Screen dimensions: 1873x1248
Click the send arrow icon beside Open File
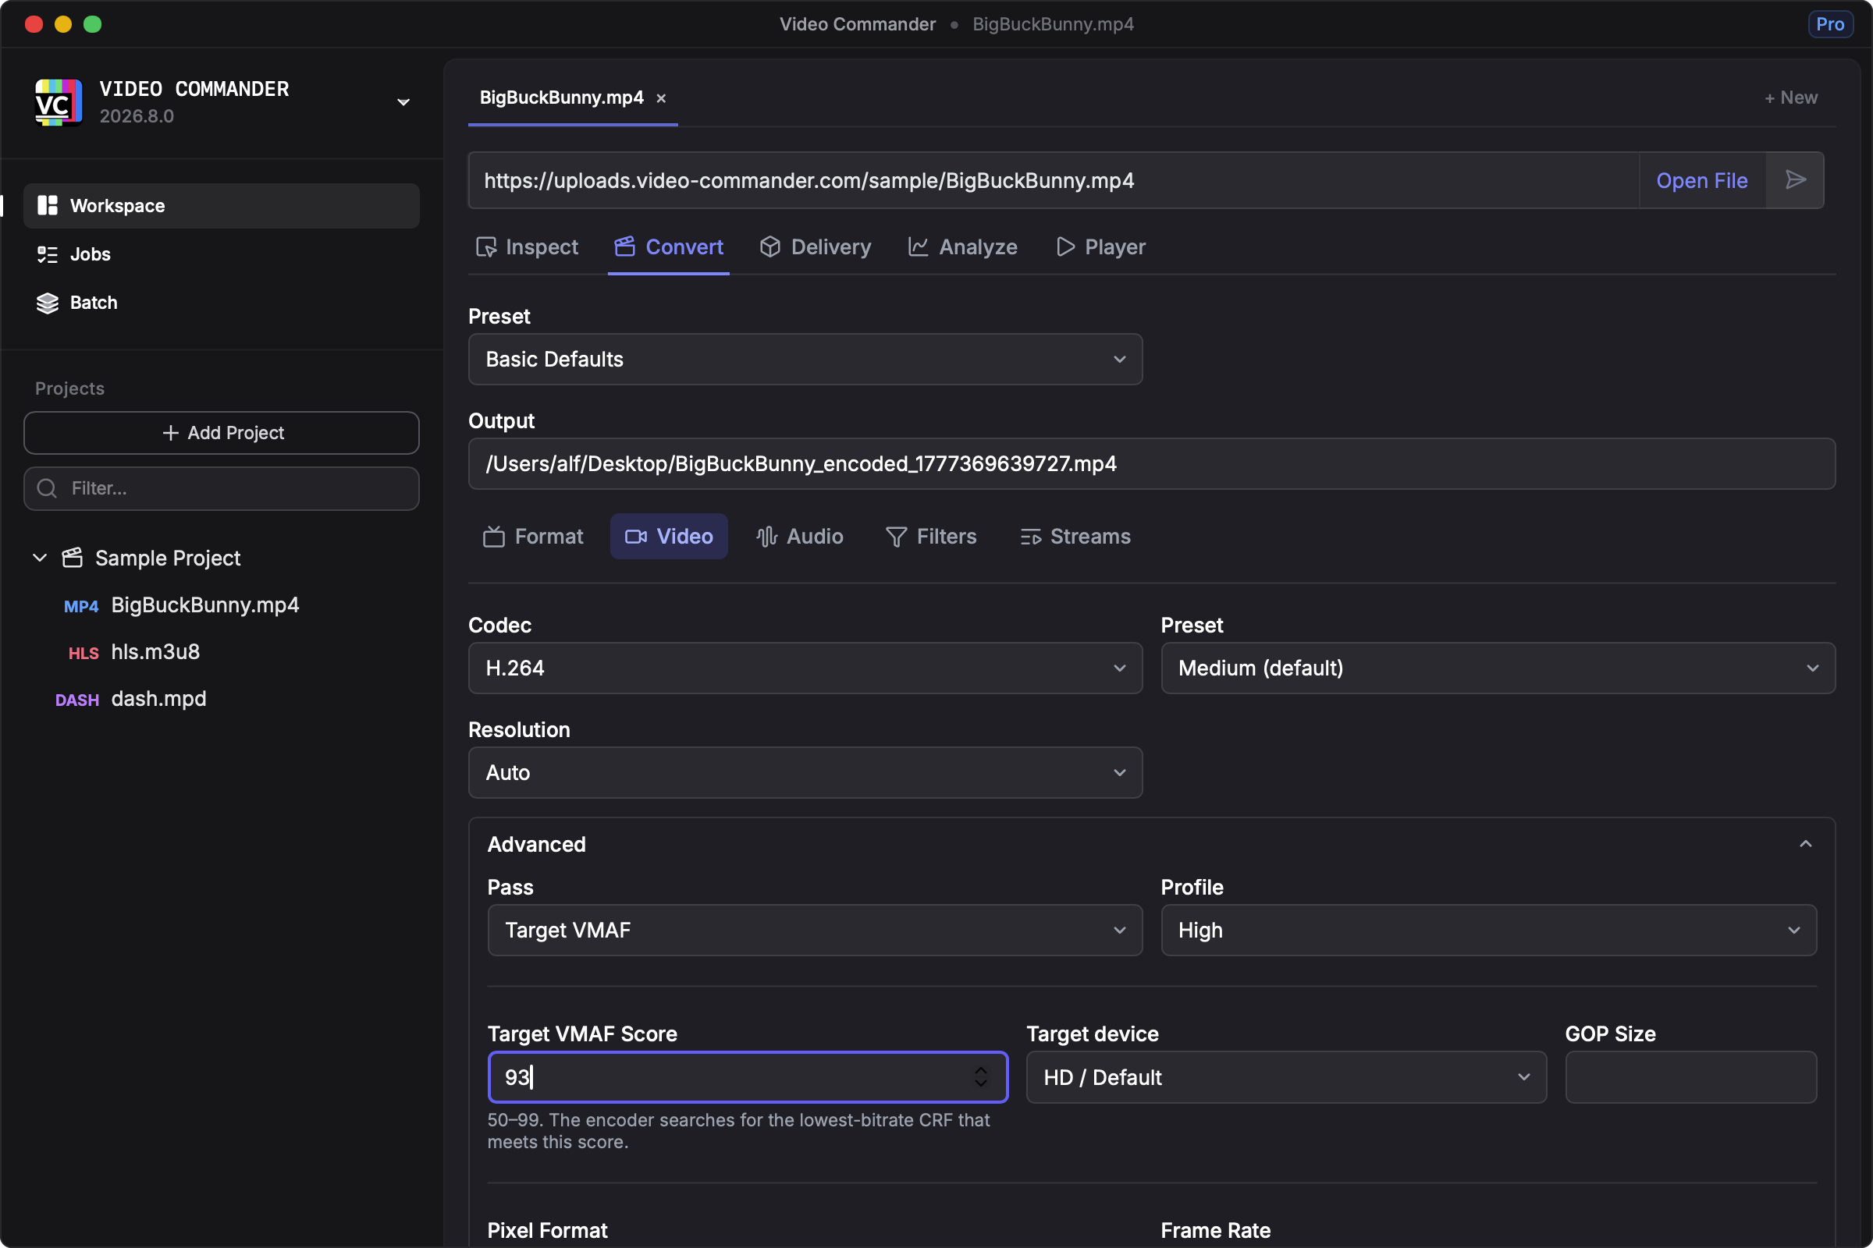(x=1795, y=180)
